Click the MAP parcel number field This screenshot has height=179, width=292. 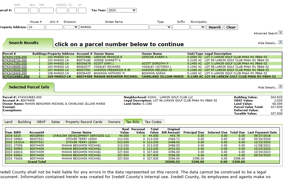point(22,10)
